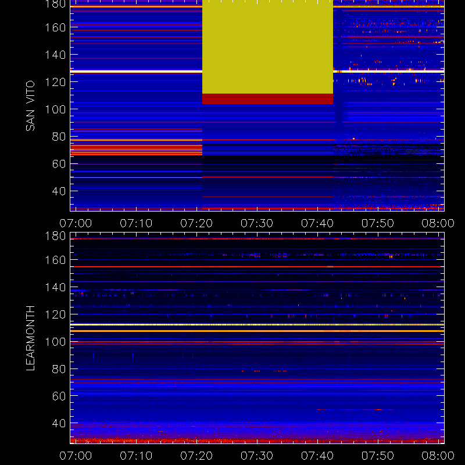Screen dimensions: 465x465
Task: Click the 07:00 time label under the San Vito plot
Action: tap(76, 223)
